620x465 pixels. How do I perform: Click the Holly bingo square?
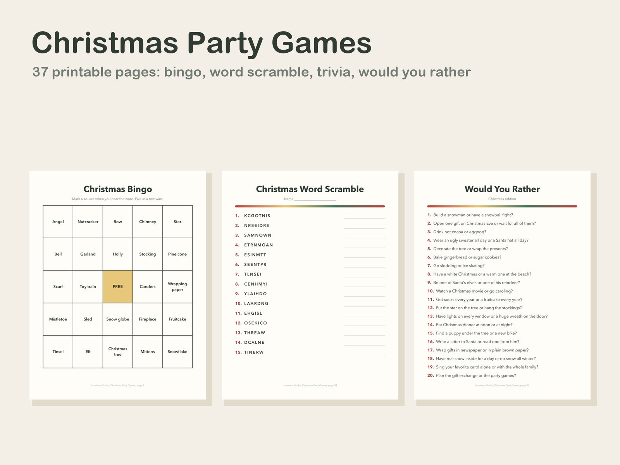118,254
